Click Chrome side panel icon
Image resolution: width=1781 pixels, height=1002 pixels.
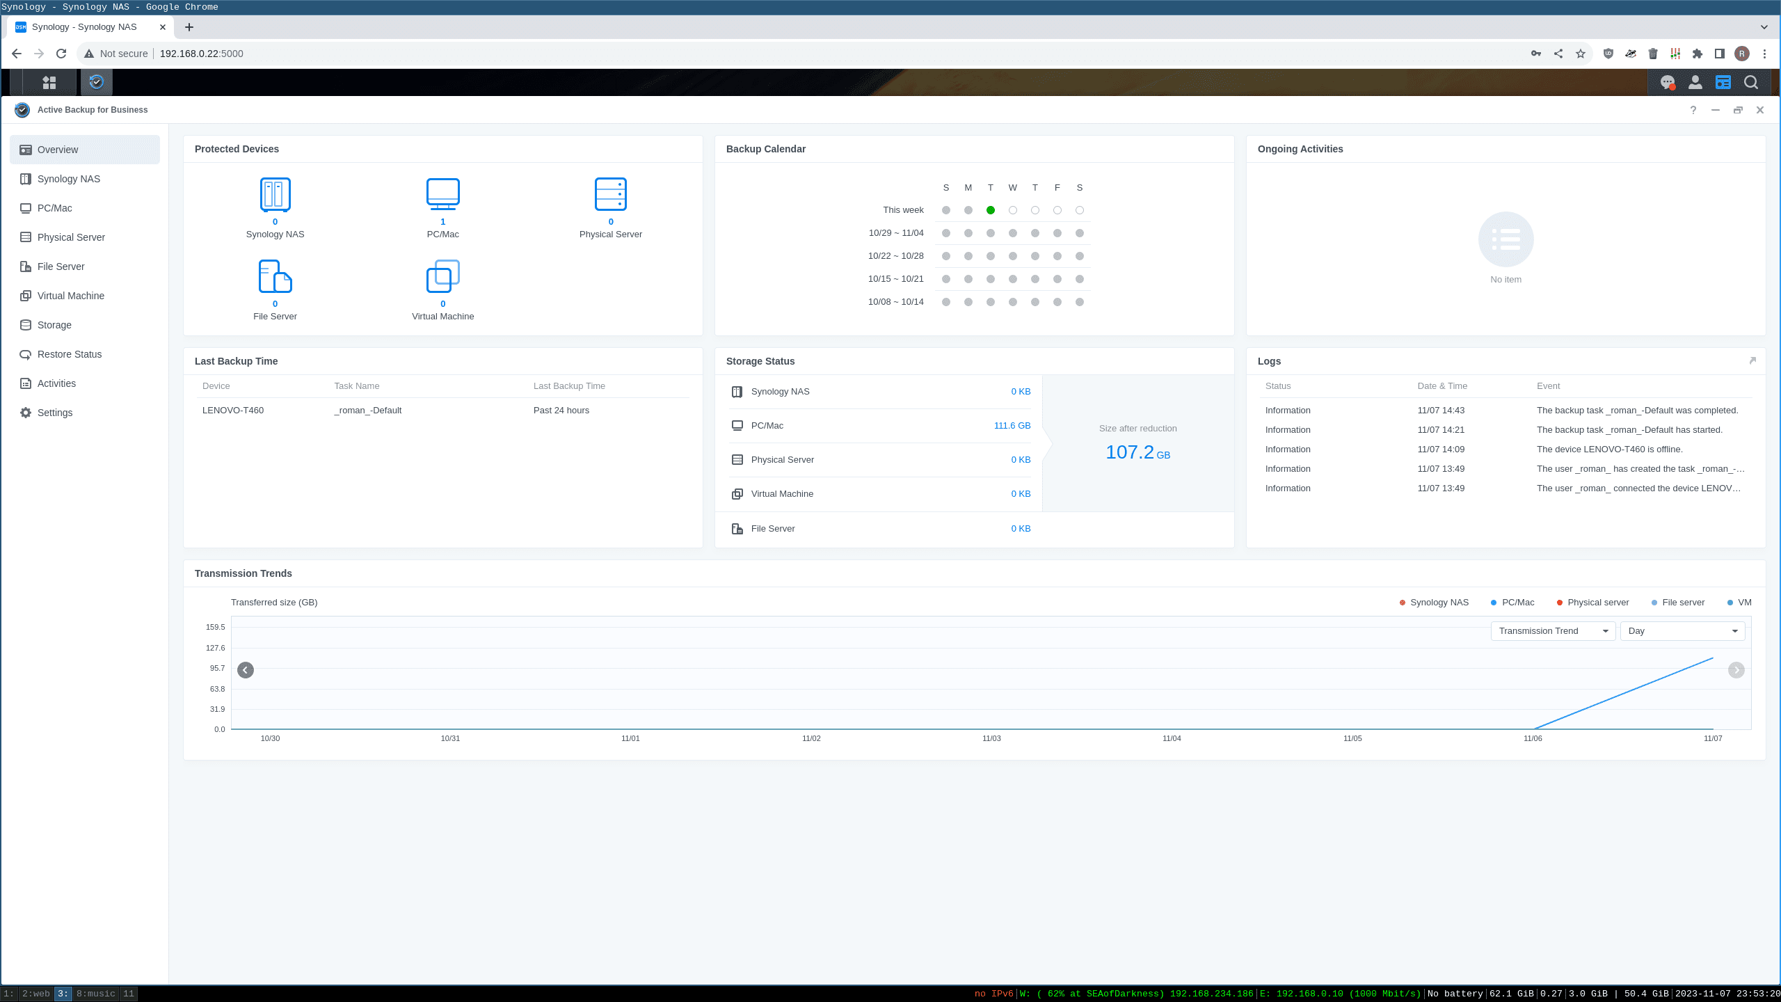(x=1720, y=54)
